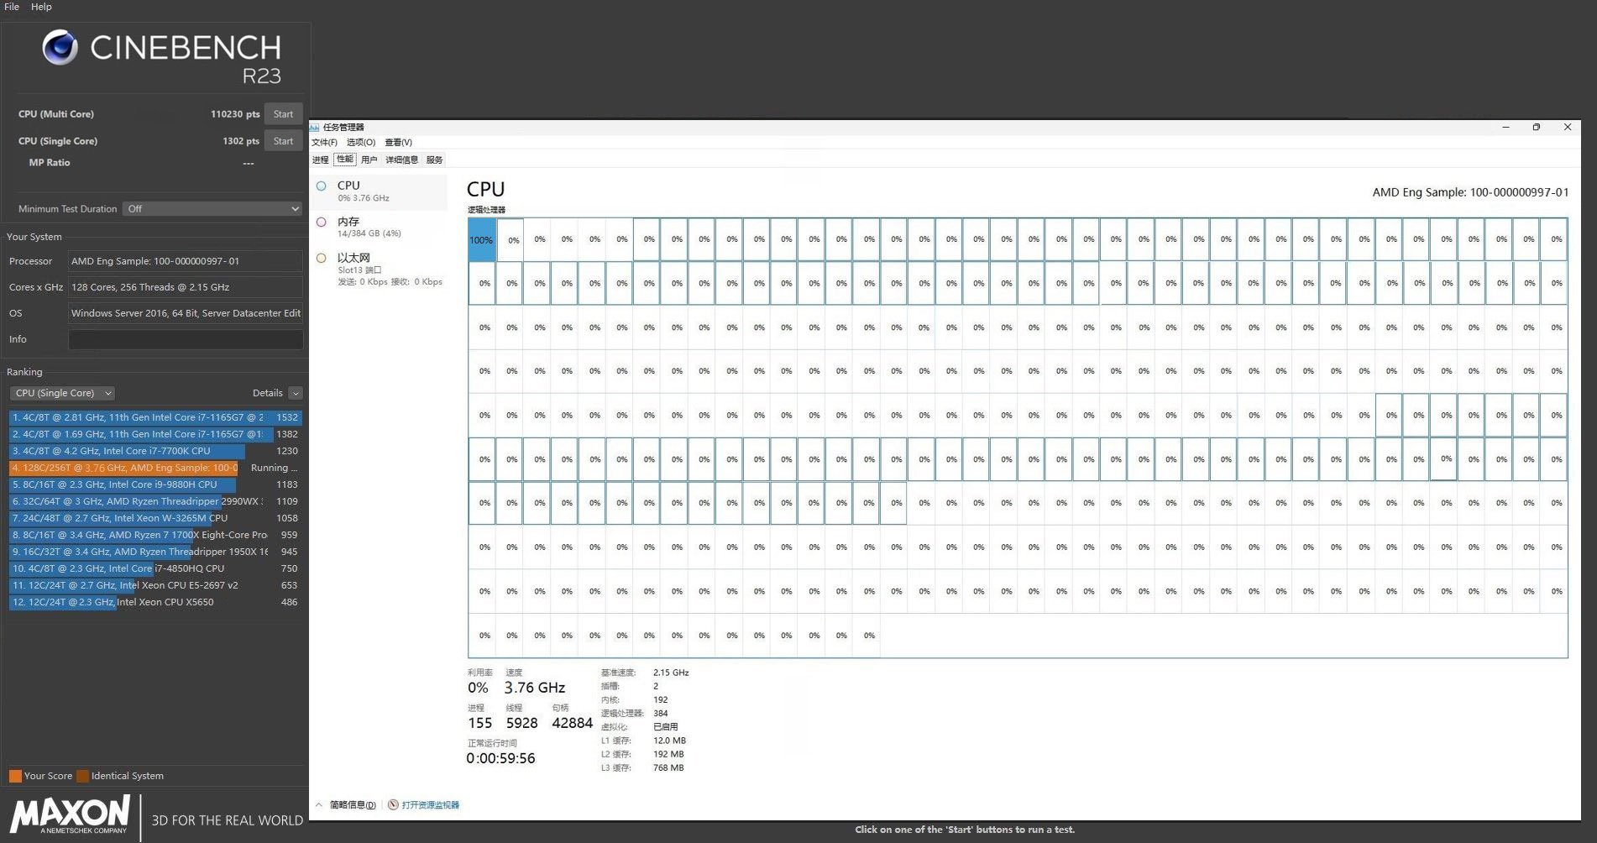Screen dimensions: 1597x843
Task: Select the orange AMD Eng Sample ranking row
Action: (x=154, y=468)
